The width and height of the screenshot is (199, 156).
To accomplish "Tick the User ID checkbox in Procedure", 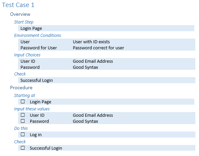I will click(23, 115).
